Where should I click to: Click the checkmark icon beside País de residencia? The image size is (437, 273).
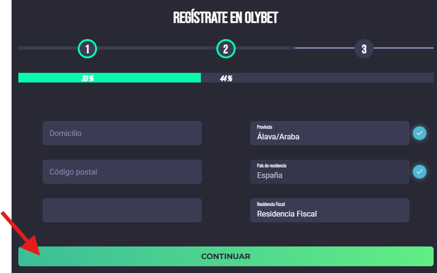pyautogui.click(x=420, y=172)
